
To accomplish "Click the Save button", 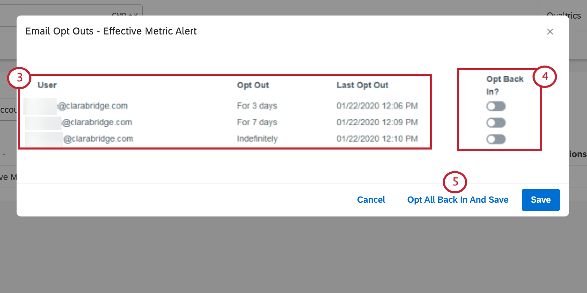I will [x=541, y=200].
